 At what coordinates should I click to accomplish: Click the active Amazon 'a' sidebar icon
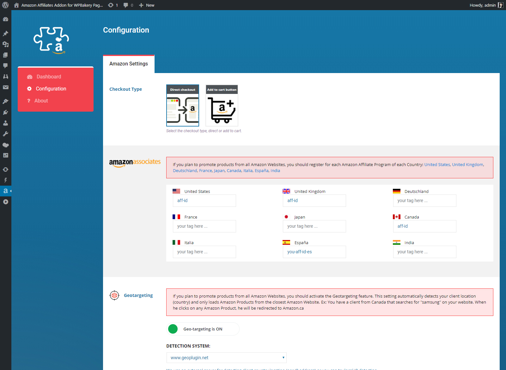point(5,191)
